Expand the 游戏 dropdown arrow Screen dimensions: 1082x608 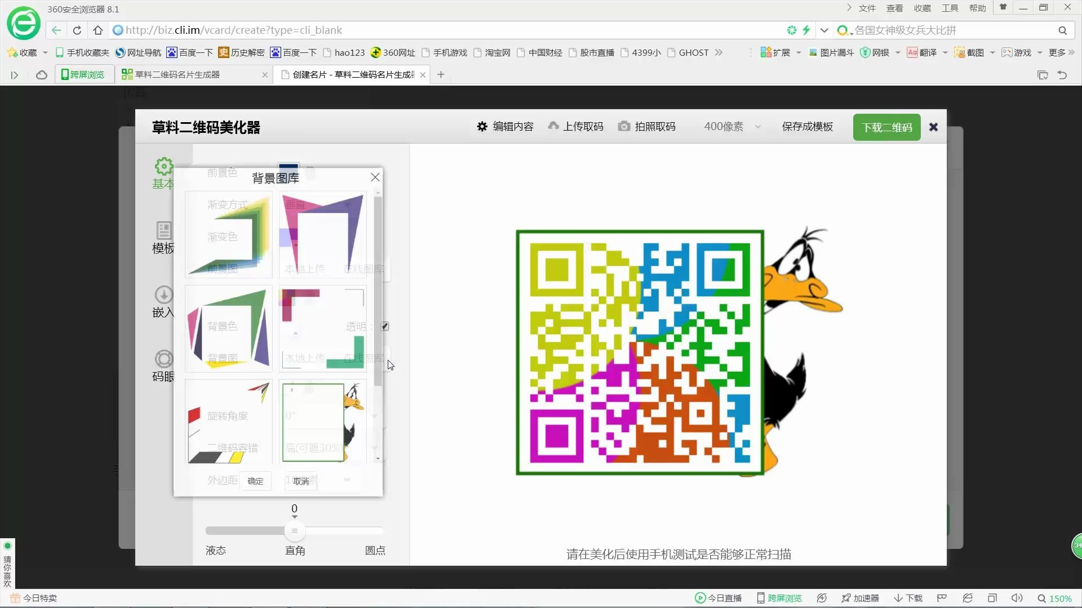tap(1040, 52)
